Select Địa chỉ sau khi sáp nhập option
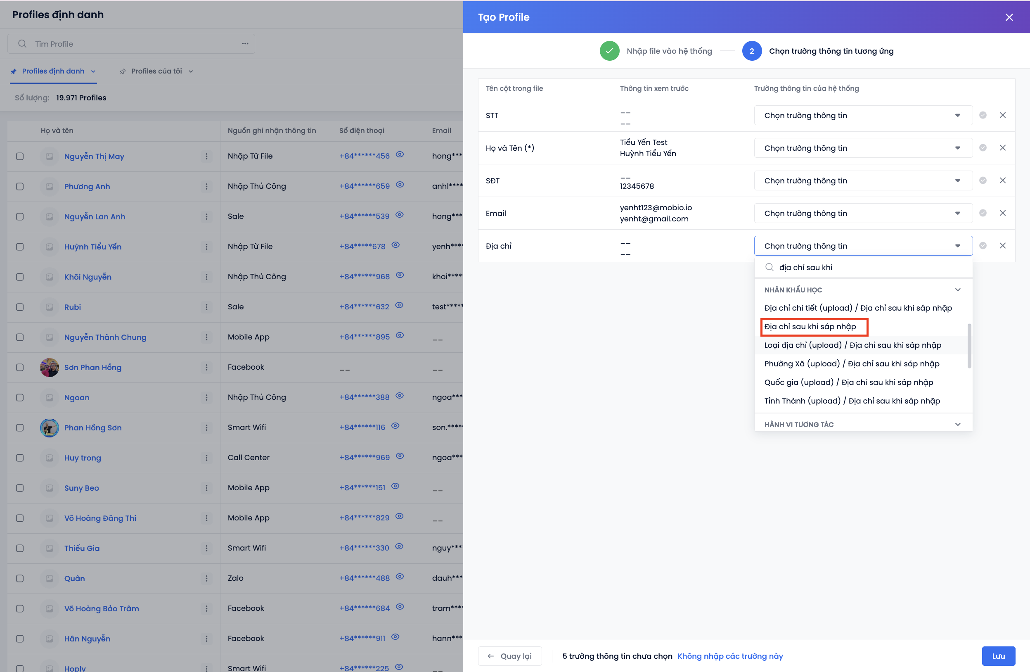The height and width of the screenshot is (672, 1030). click(x=810, y=326)
